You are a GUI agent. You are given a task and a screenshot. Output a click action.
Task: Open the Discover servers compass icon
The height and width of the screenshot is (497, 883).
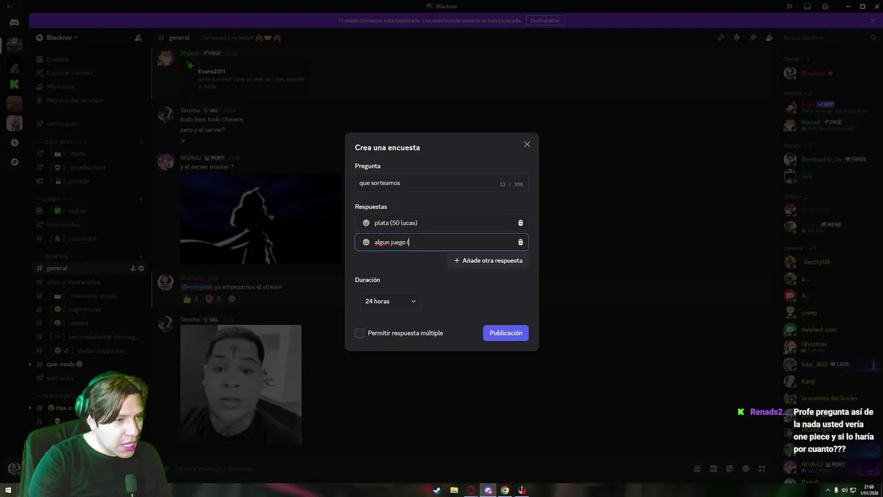click(14, 162)
